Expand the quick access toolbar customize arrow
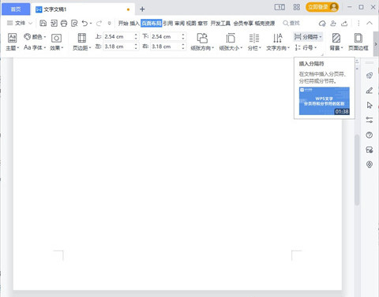Viewport: 379px width, 297px height. point(110,23)
